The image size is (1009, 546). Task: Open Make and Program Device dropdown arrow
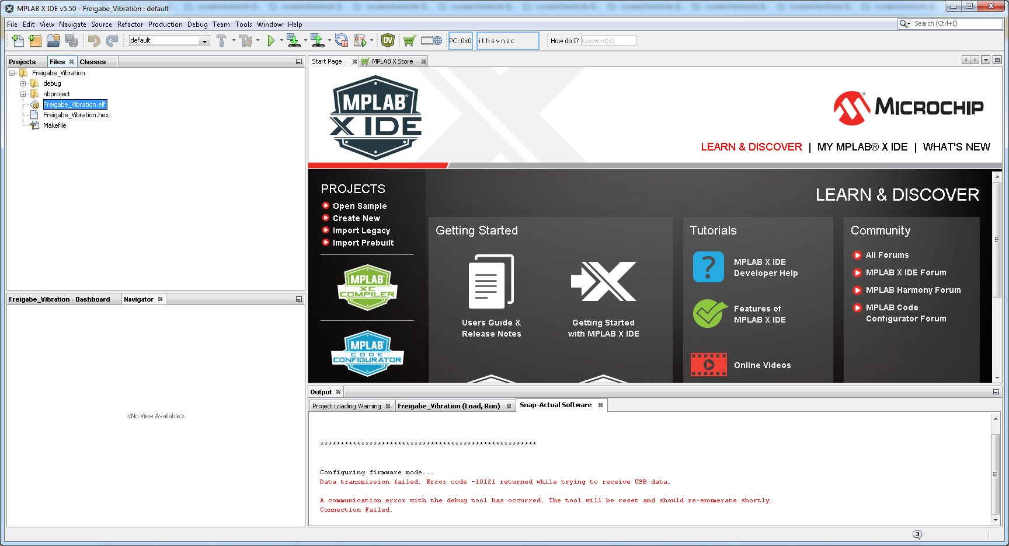[305, 40]
